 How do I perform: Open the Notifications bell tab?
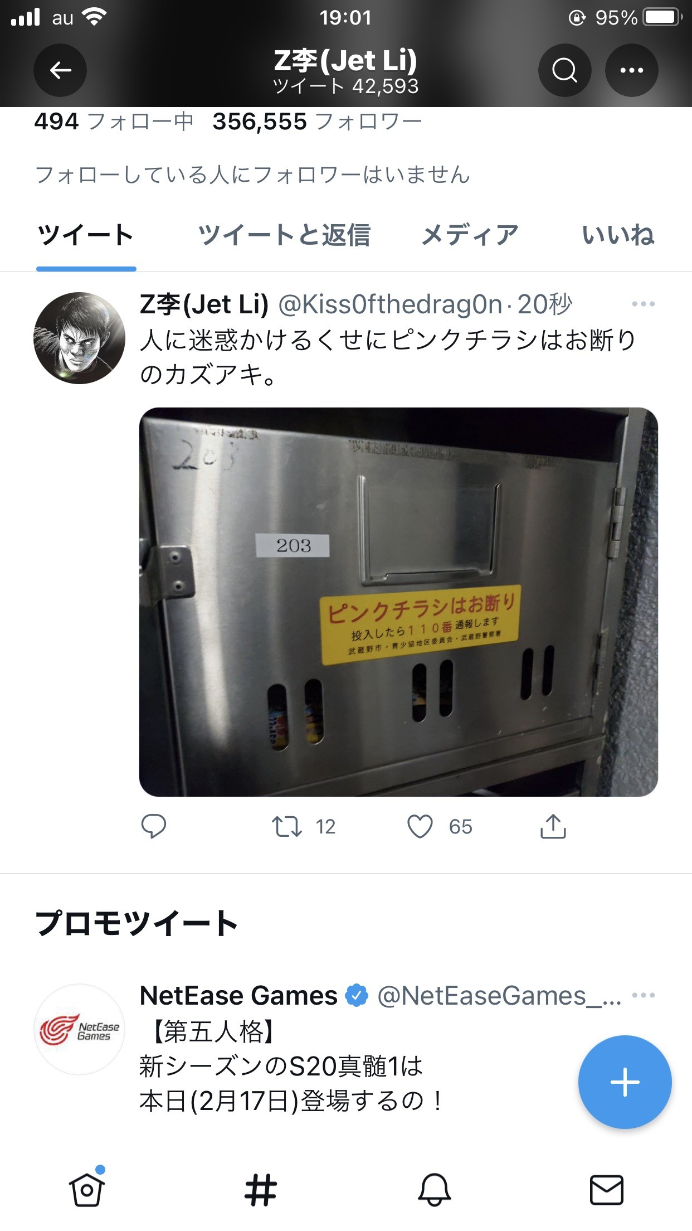[434, 1189]
